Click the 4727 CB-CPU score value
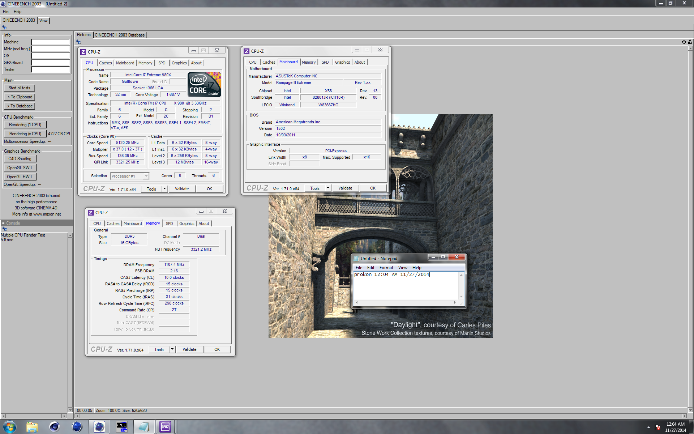Screen dimensions: 694x434 (59, 134)
